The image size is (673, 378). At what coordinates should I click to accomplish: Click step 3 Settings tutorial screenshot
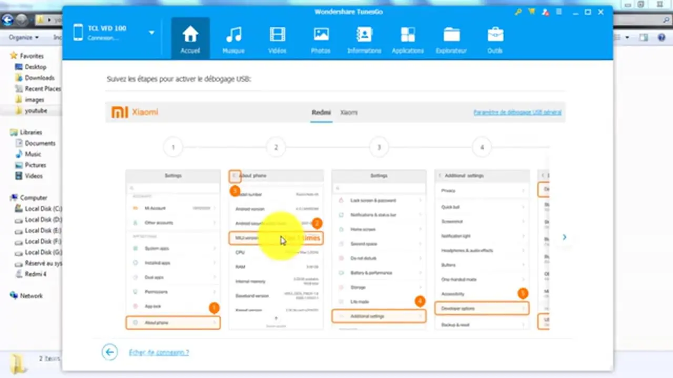click(x=379, y=249)
